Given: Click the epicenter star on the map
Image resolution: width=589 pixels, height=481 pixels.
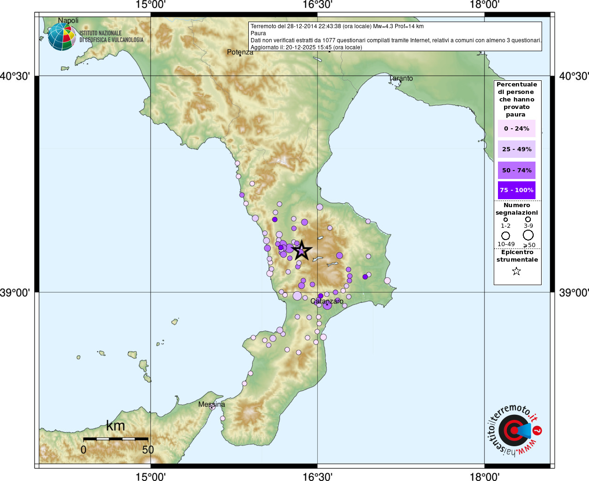Looking at the screenshot, I should tap(301, 250).
